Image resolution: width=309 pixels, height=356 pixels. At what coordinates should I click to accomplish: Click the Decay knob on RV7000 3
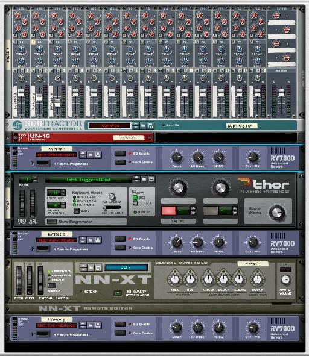pyautogui.click(x=177, y=328)
